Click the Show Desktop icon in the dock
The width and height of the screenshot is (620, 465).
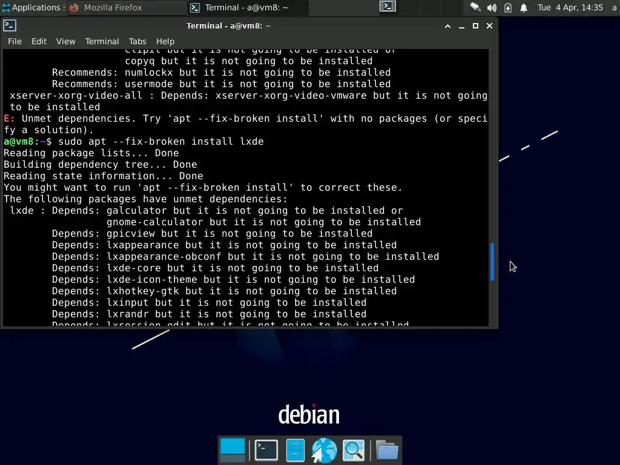point(232,450)
